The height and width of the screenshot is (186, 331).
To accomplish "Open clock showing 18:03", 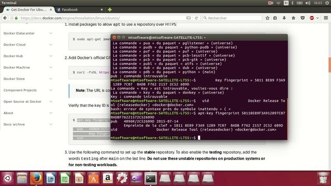I will [318, 3].
